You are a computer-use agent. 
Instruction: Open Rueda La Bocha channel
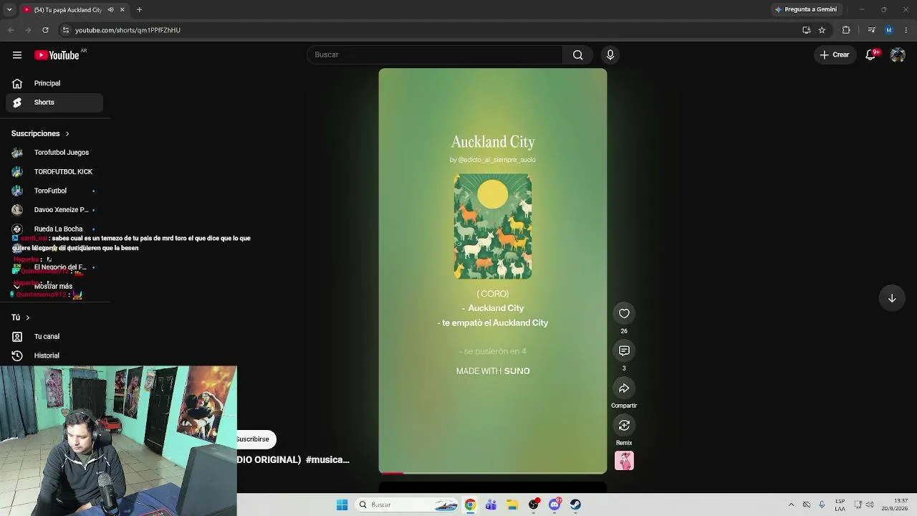(x=54, y=229)
